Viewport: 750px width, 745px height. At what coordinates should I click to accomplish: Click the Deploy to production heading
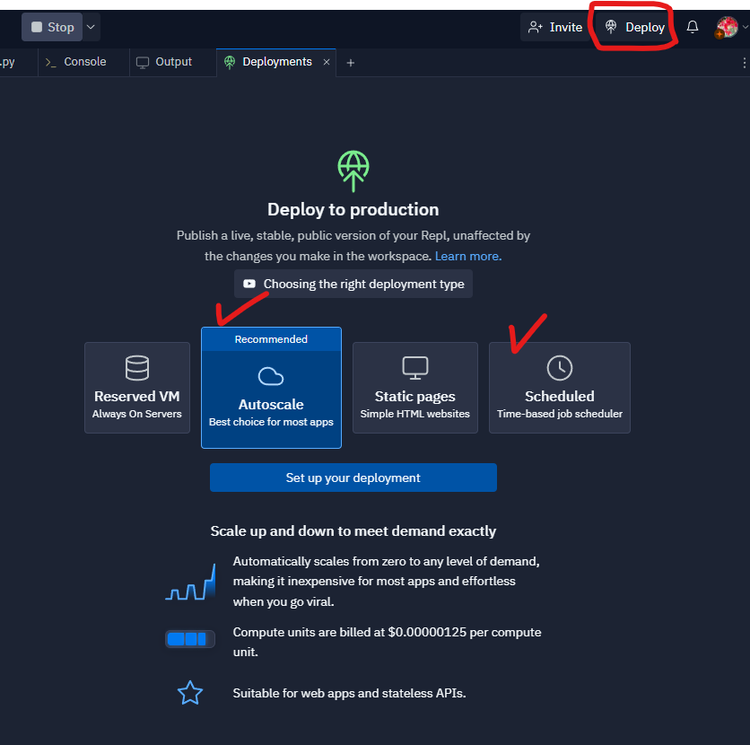coord(353,209)
